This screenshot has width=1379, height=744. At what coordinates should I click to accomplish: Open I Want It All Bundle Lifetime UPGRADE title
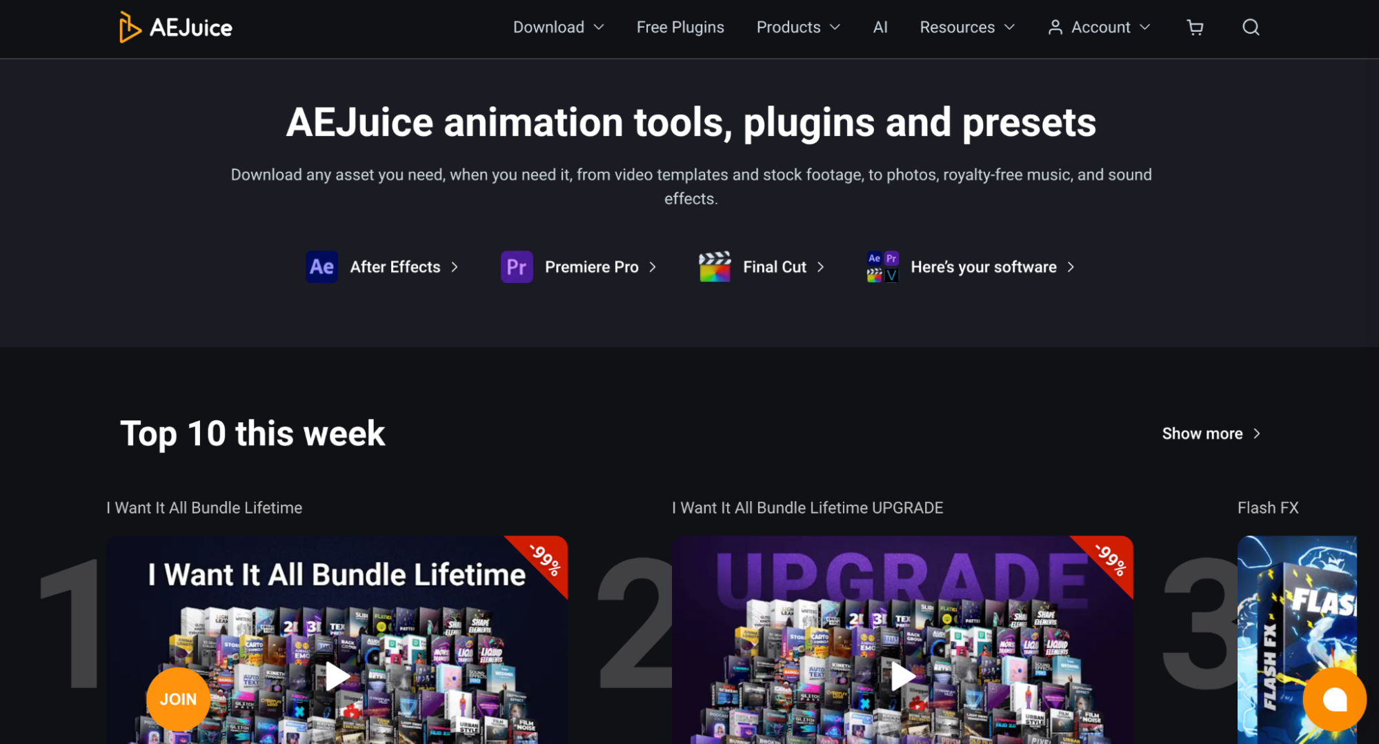808,508
